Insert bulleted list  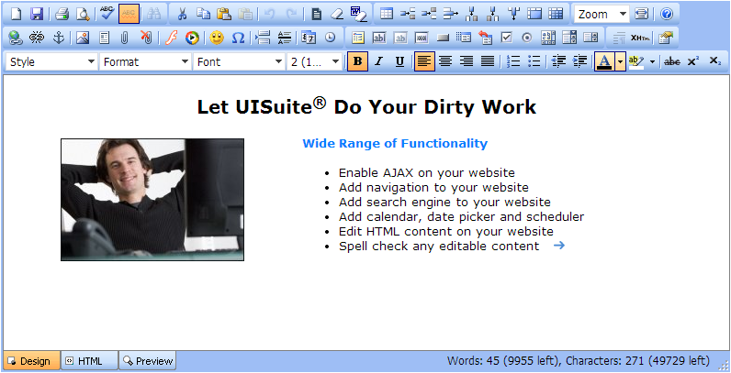pos(534,61)
